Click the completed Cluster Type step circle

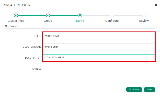[16, 15]
